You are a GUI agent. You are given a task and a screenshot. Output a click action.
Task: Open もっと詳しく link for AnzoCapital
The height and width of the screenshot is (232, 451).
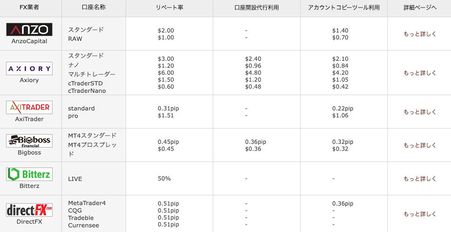[420, 34]
